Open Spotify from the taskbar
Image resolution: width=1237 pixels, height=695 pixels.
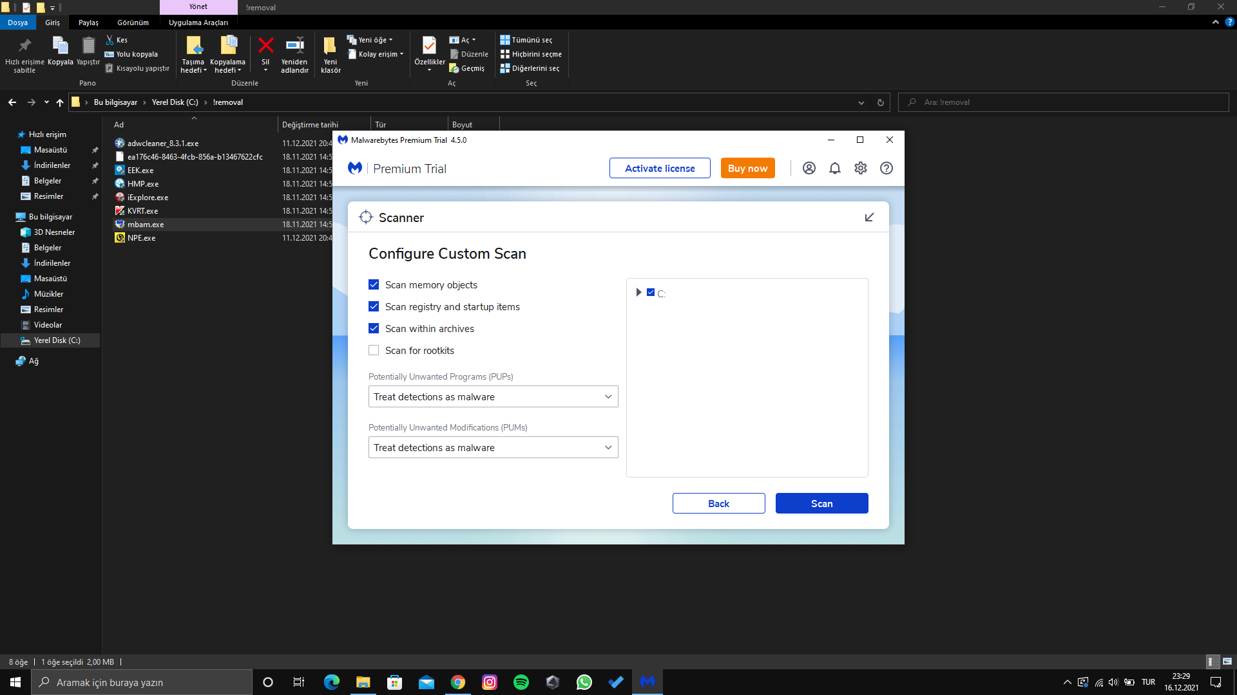(521, 682)
